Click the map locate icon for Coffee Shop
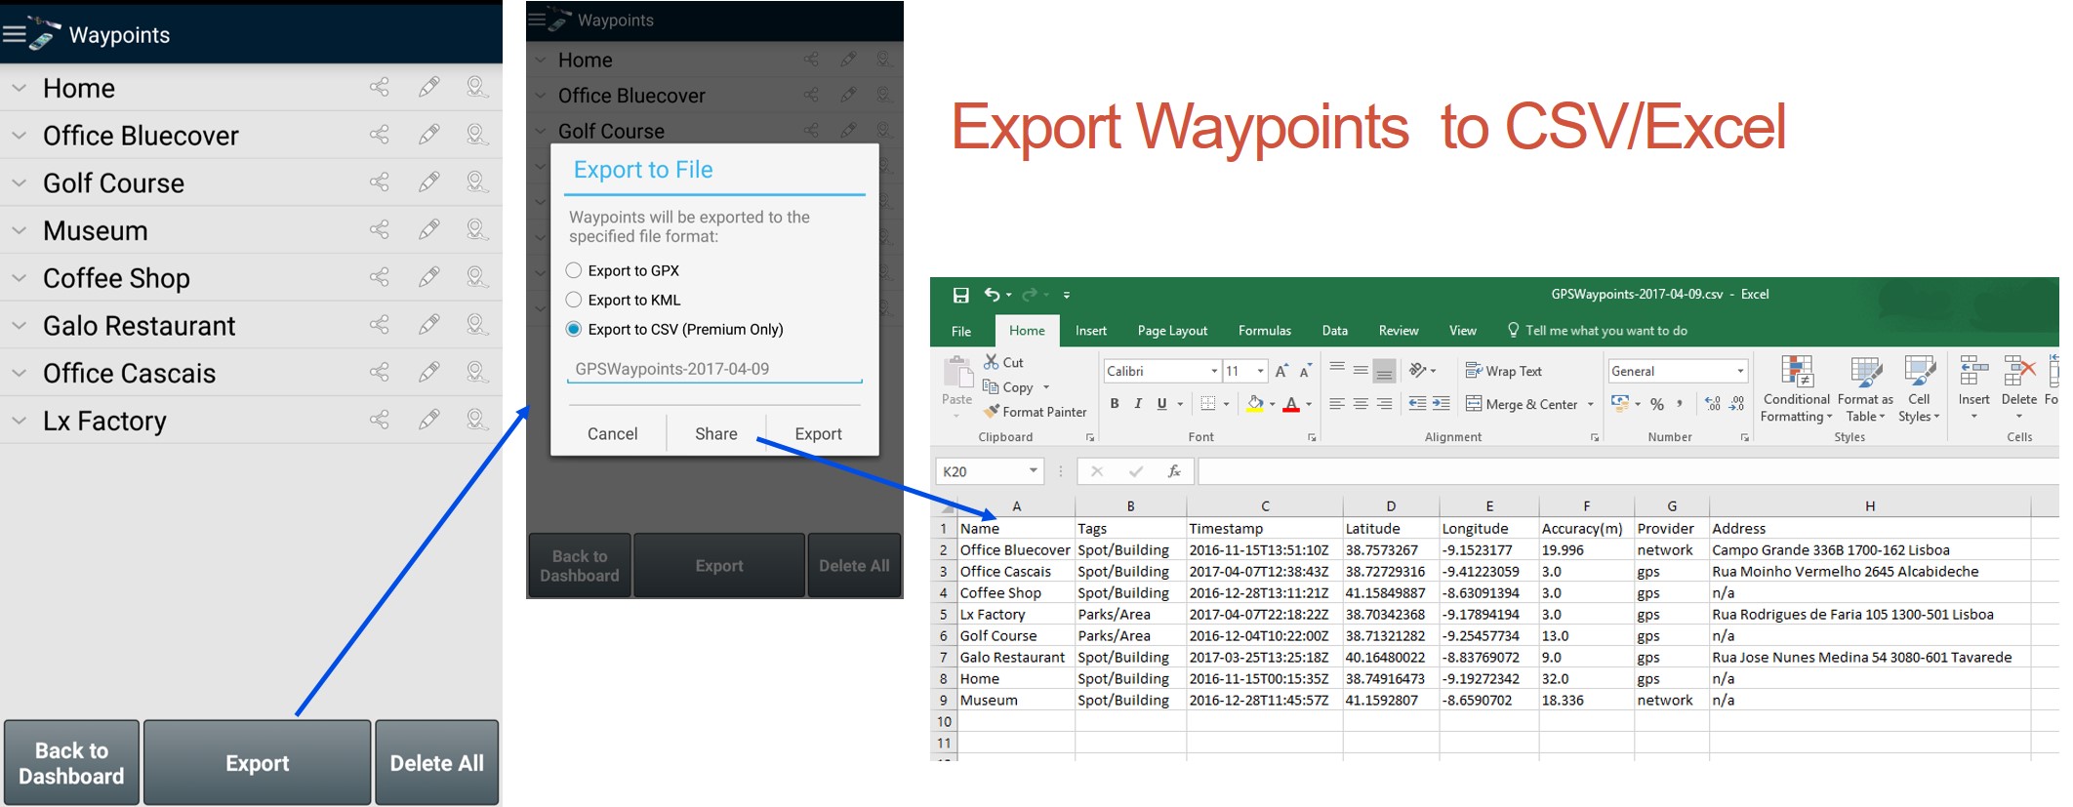2073x807 pixels. [476, 278]
